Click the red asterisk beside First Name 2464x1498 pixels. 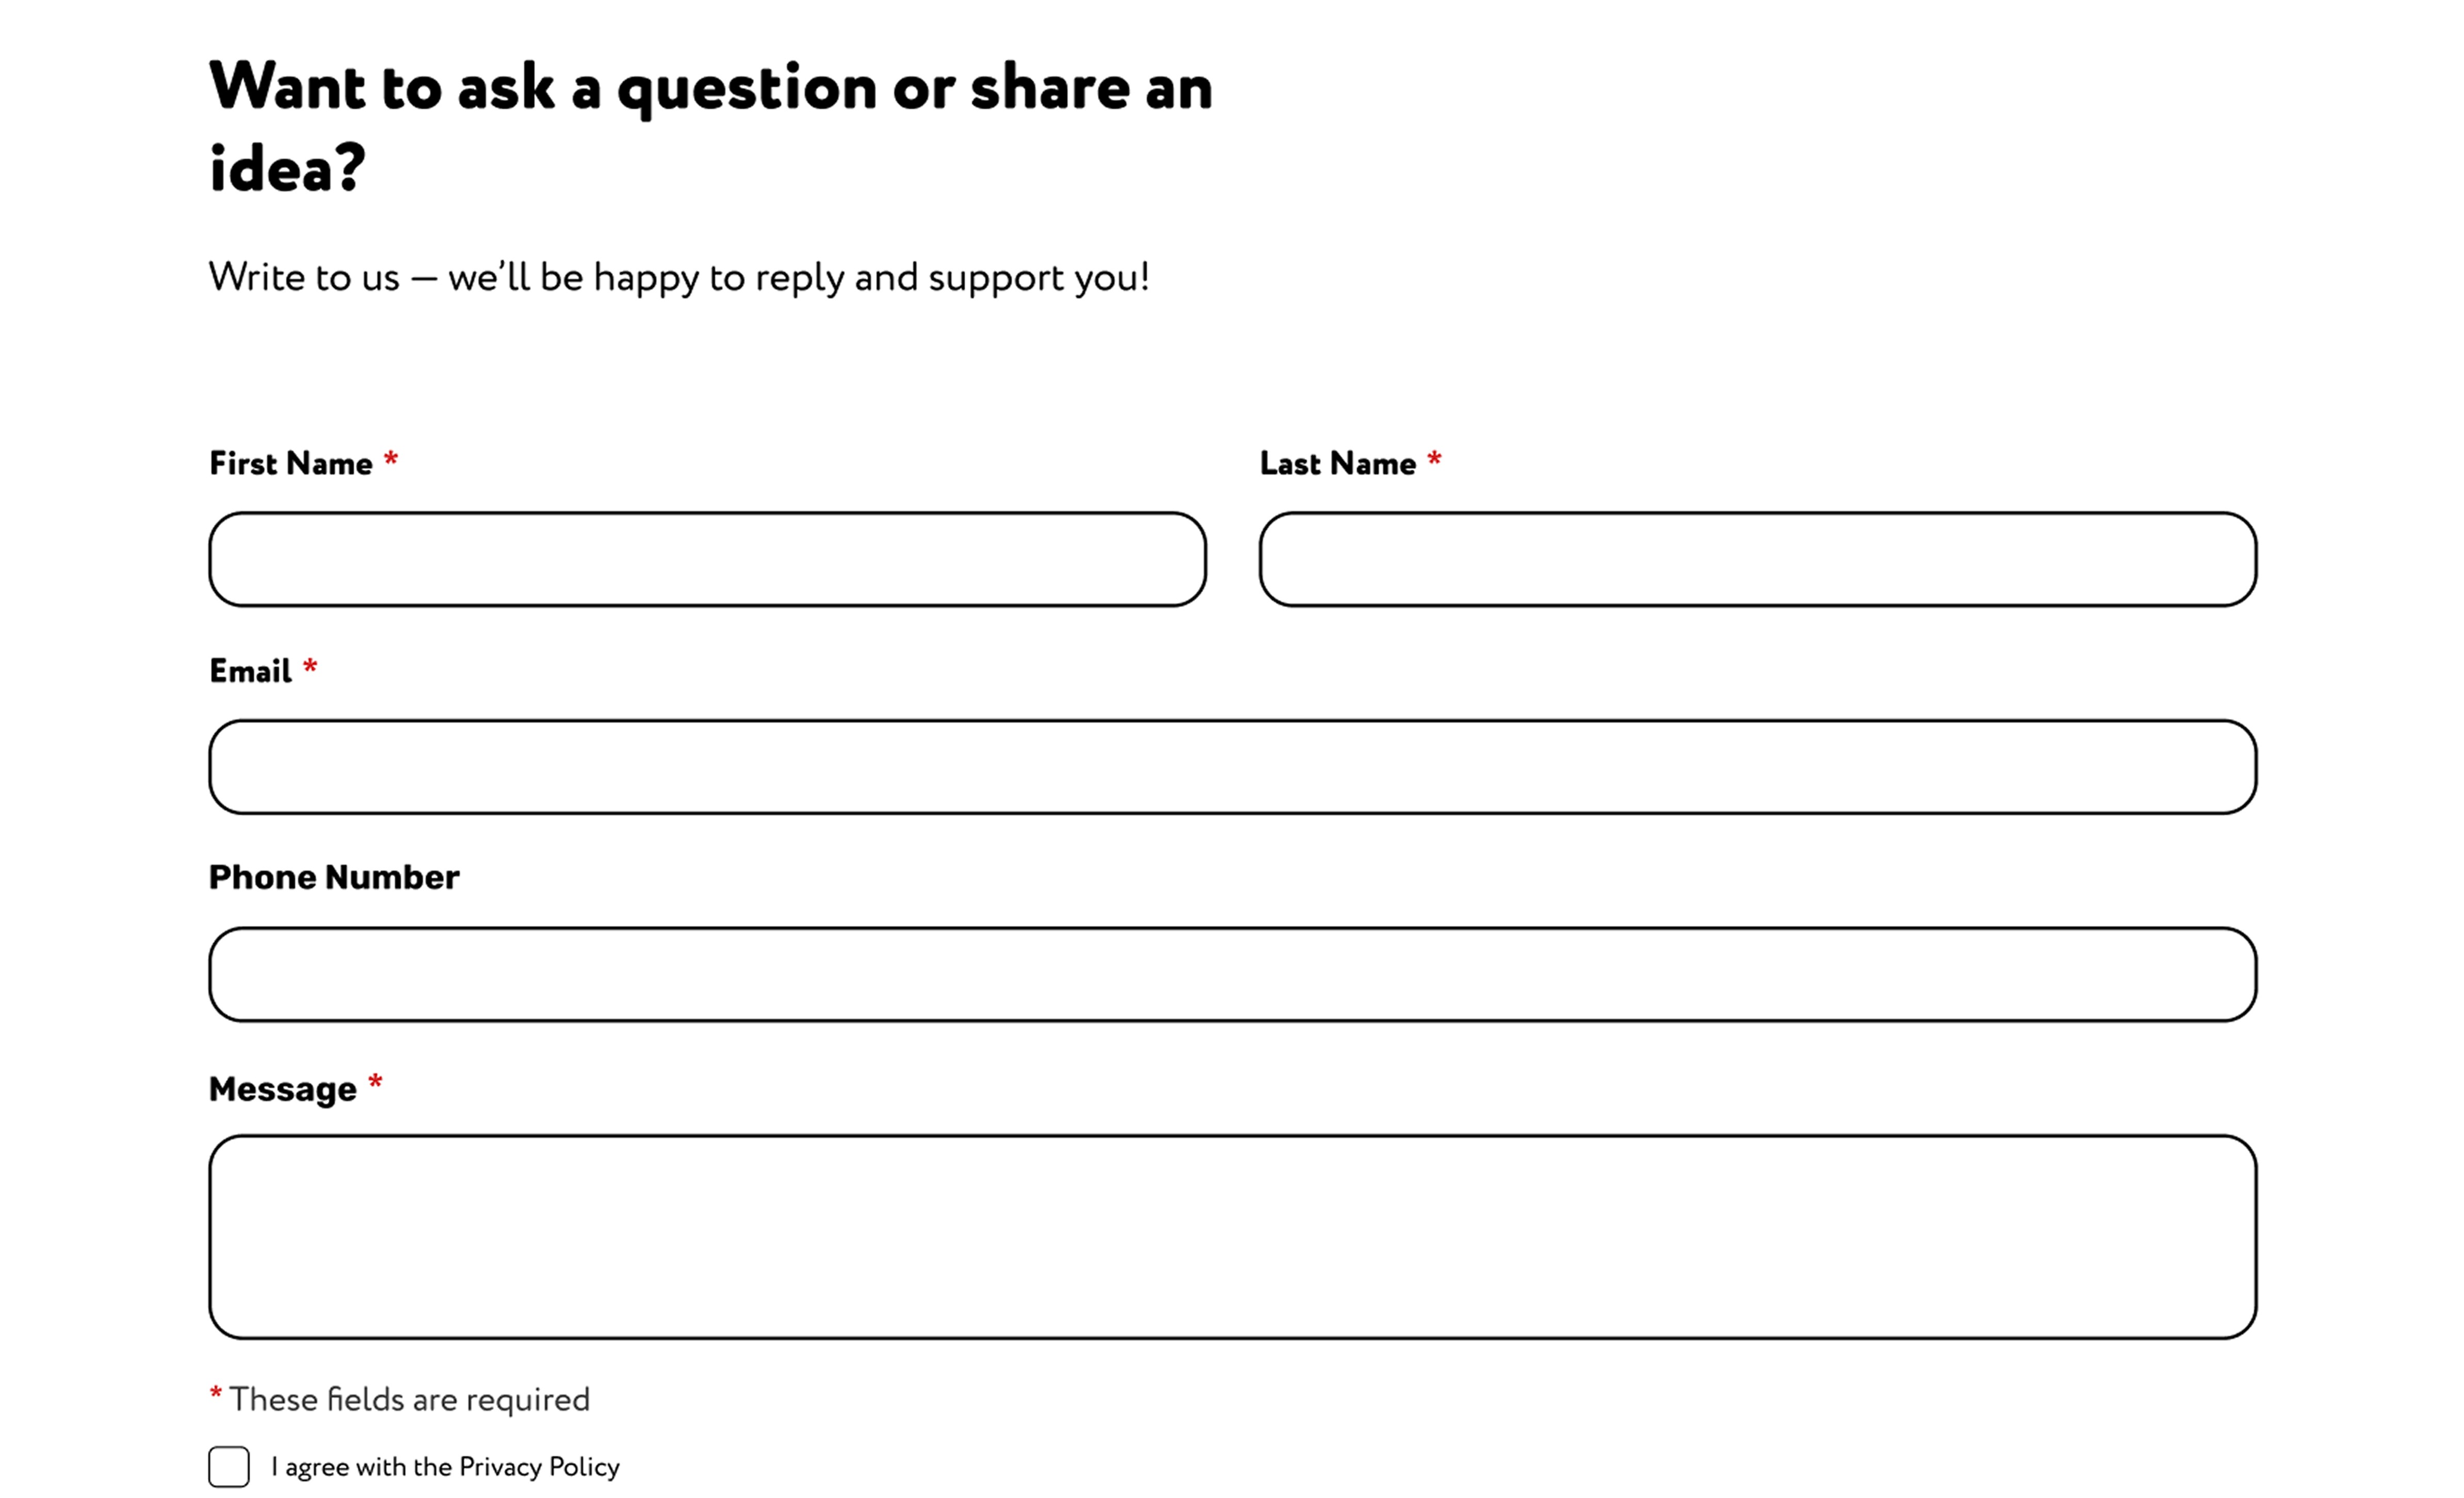pos(391,460)
